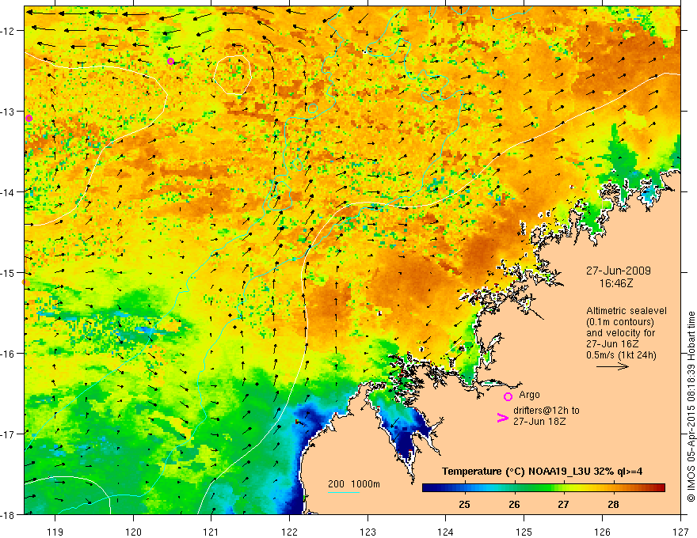Click the longitude label '119'

click(55, 532)
